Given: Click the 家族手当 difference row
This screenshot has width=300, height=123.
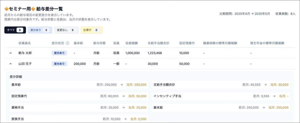Looking at the screenshot, I should point(79,119).
